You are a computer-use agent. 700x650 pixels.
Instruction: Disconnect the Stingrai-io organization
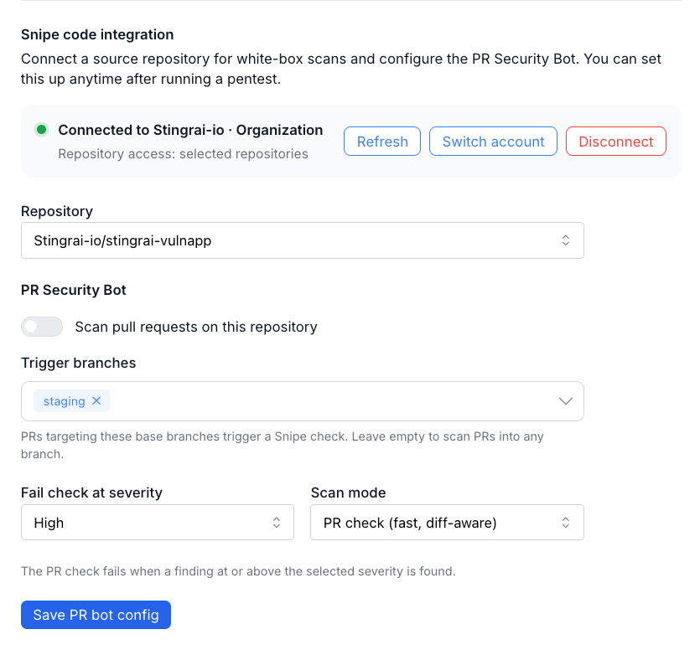pyautogui.click(x=616, y=142)
